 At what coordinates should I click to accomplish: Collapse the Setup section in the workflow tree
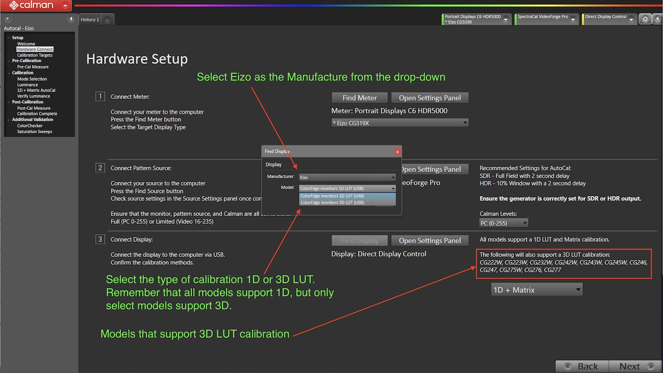coord(9,38)
